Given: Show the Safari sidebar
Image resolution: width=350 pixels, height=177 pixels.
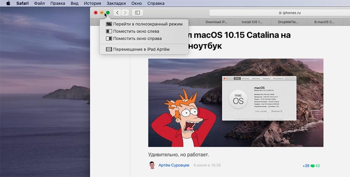Looking at the screenshot, I should pyautogui.click(x=137, y=13).
